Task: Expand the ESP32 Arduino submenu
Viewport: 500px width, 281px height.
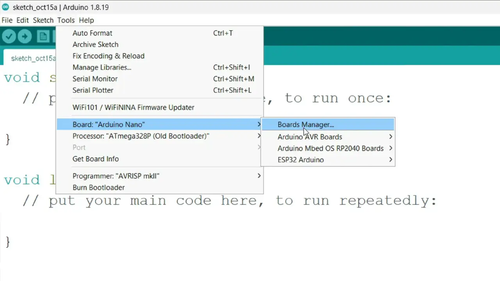Action: [x=328, y=160]
